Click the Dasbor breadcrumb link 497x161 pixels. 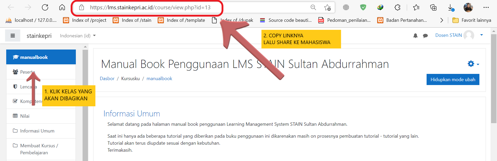[x=107, y=79]
